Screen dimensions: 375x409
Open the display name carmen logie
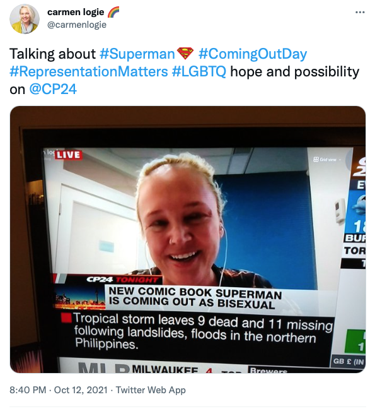point(76,12)
